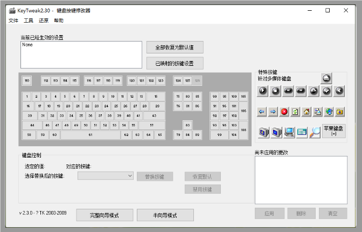Select arrow key 83
This screenshot has height=232, width=362.
coord(187,125)
